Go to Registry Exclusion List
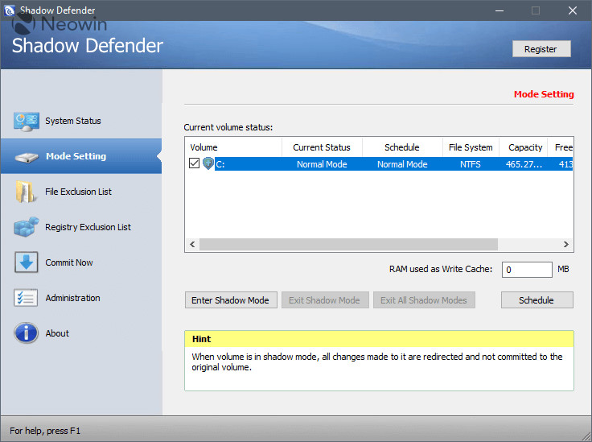Image resolution: width=592 pixels, height=442 pixels. point(88,227)
